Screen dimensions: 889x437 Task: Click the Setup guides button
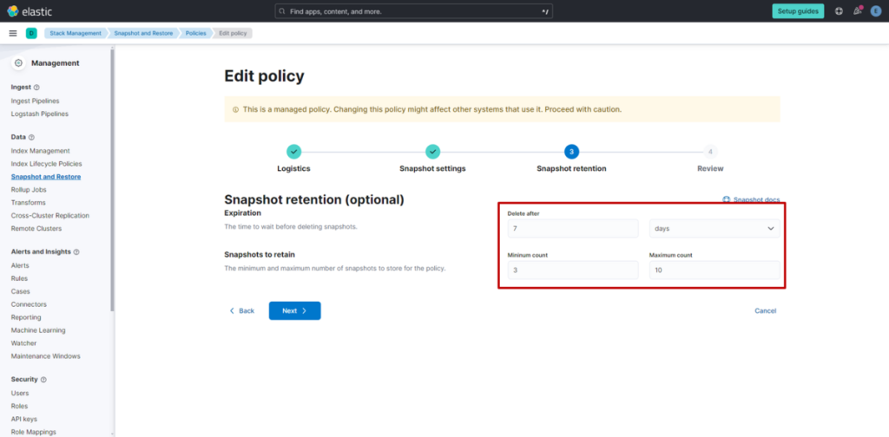(x=798, y=11)
